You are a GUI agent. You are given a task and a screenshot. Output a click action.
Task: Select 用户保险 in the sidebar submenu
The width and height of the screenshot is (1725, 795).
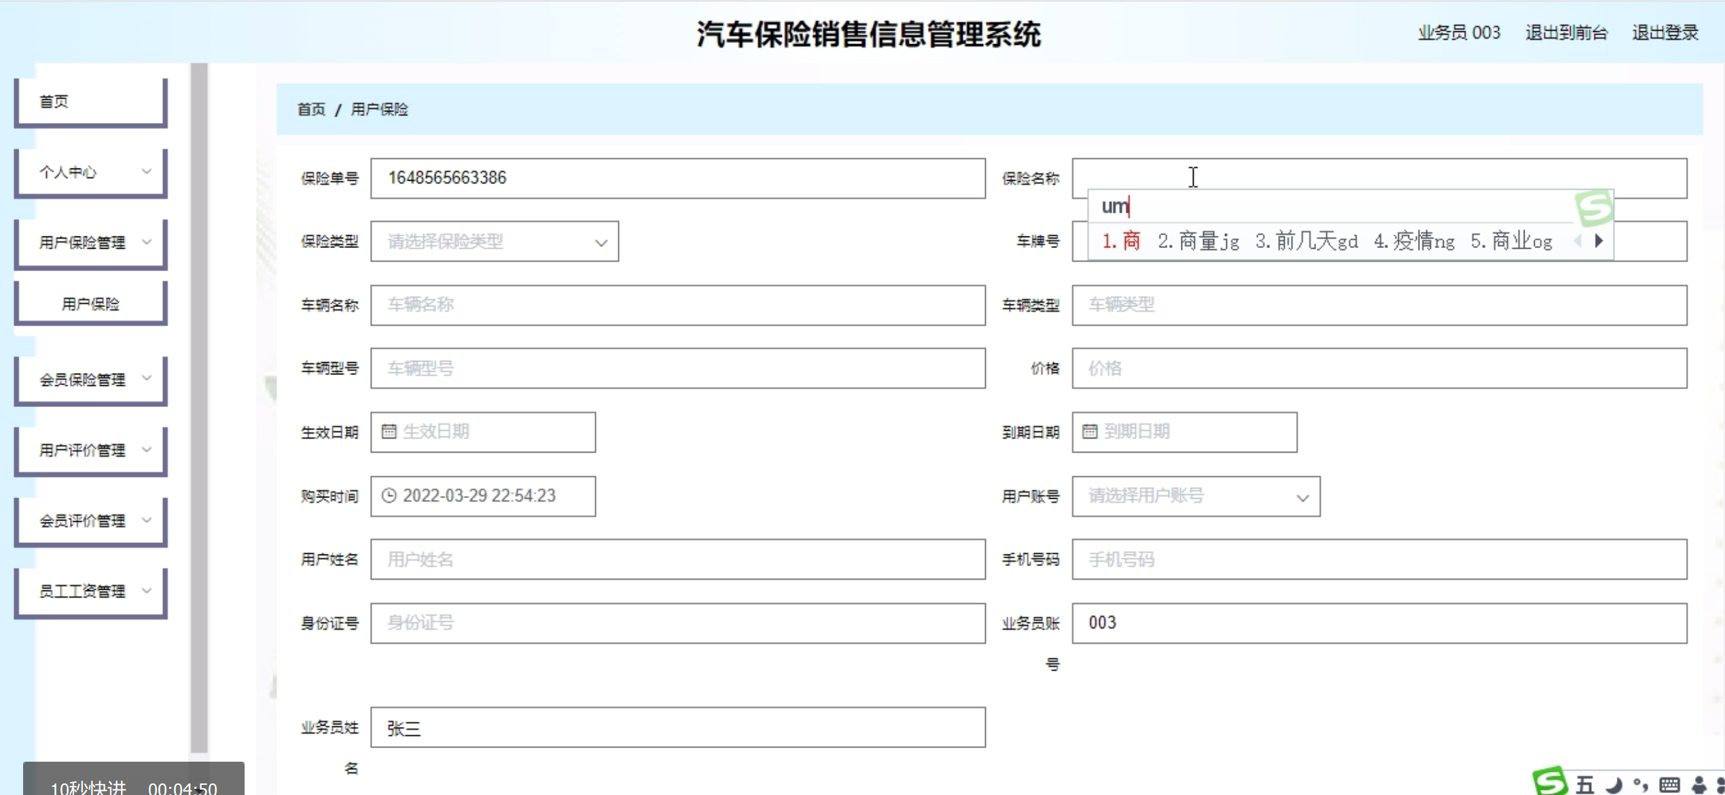click(91, 304)
